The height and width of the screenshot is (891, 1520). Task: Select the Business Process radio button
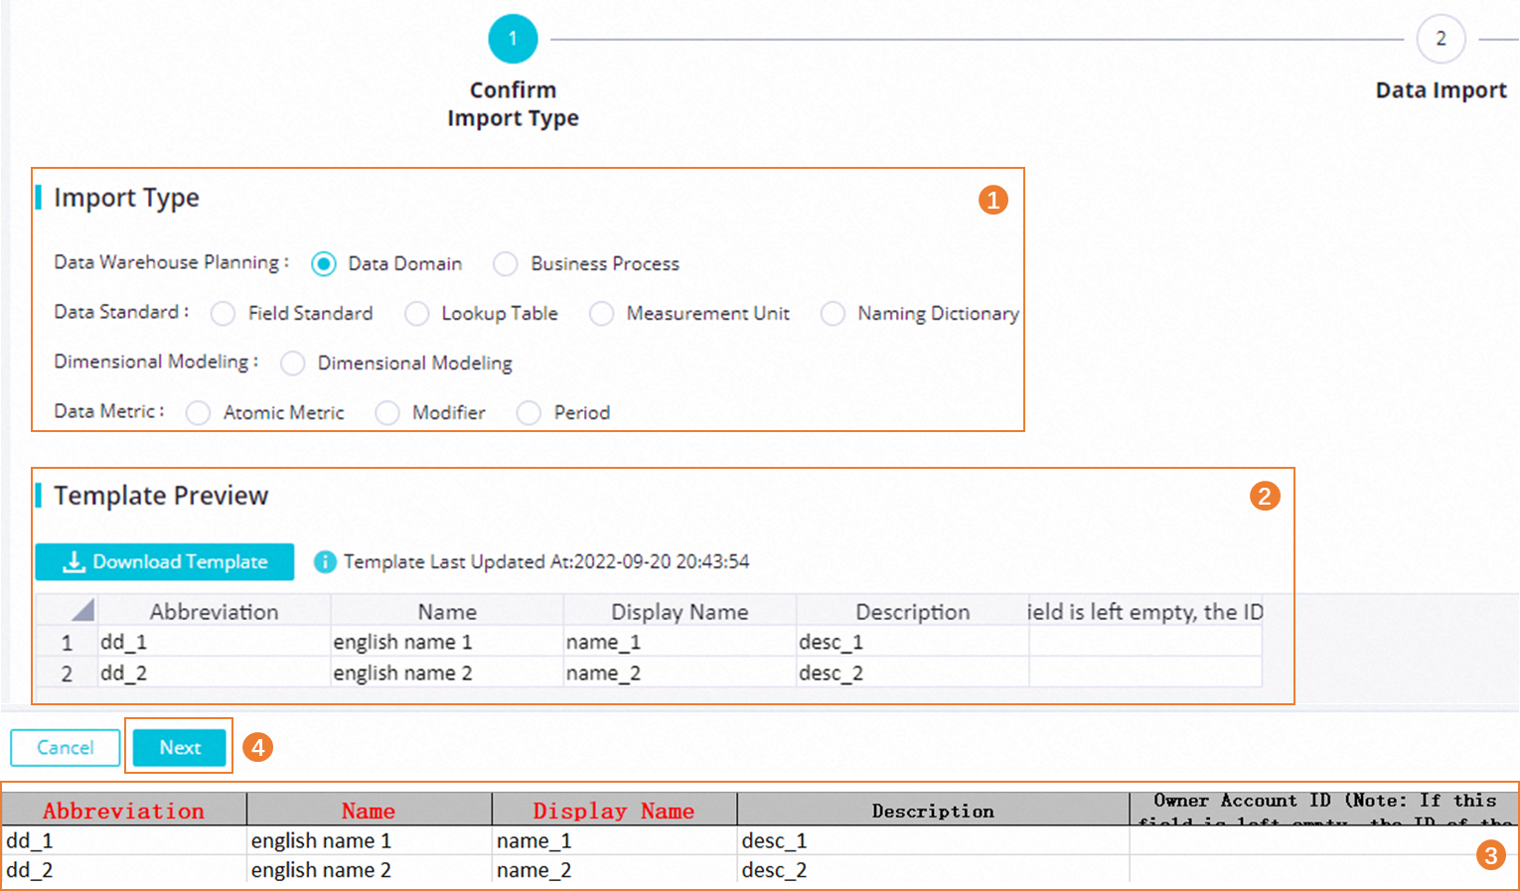(x=506, y=263)
